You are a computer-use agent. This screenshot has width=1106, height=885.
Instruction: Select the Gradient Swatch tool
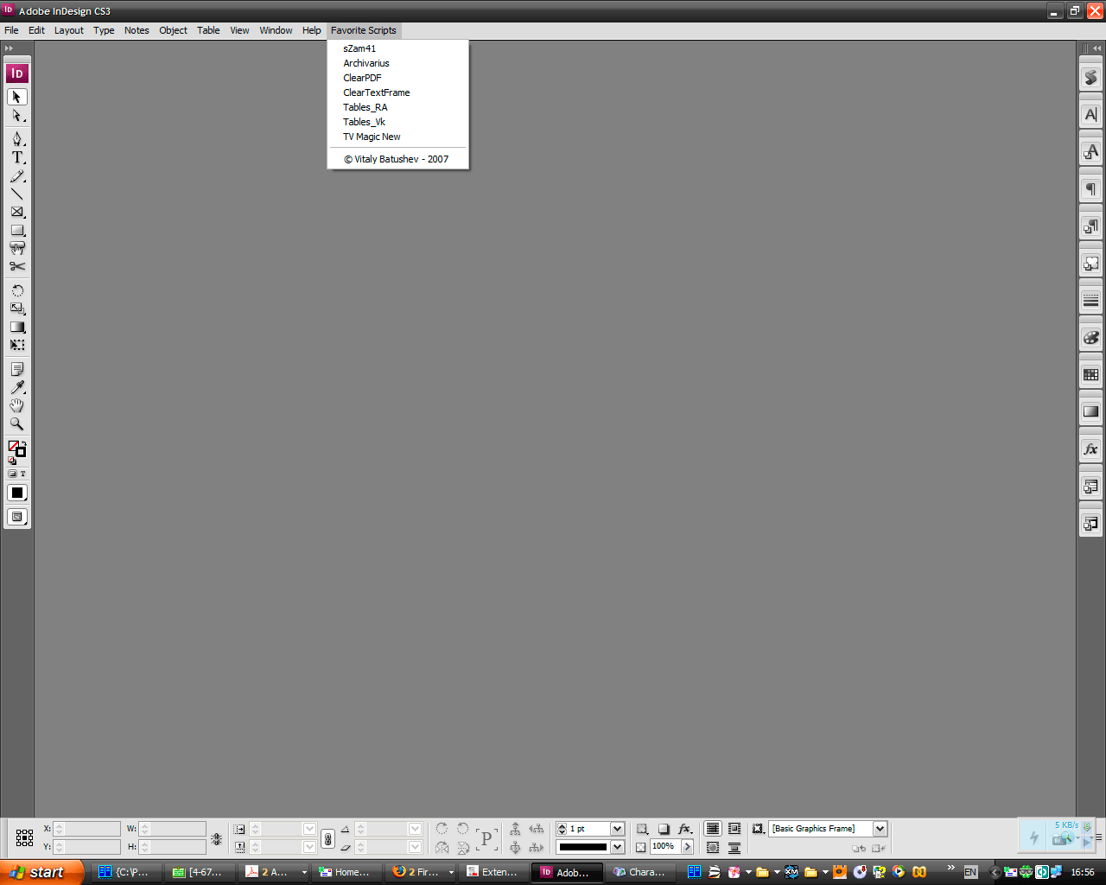pos(16,327)
